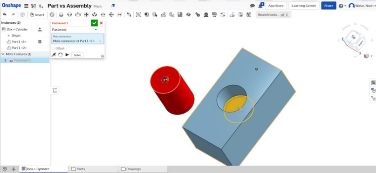Click the Undo arrow in toolbar
Screen dimensions: 376x173
[5, 15]
